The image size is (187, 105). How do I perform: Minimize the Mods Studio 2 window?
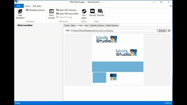[154, 2]
